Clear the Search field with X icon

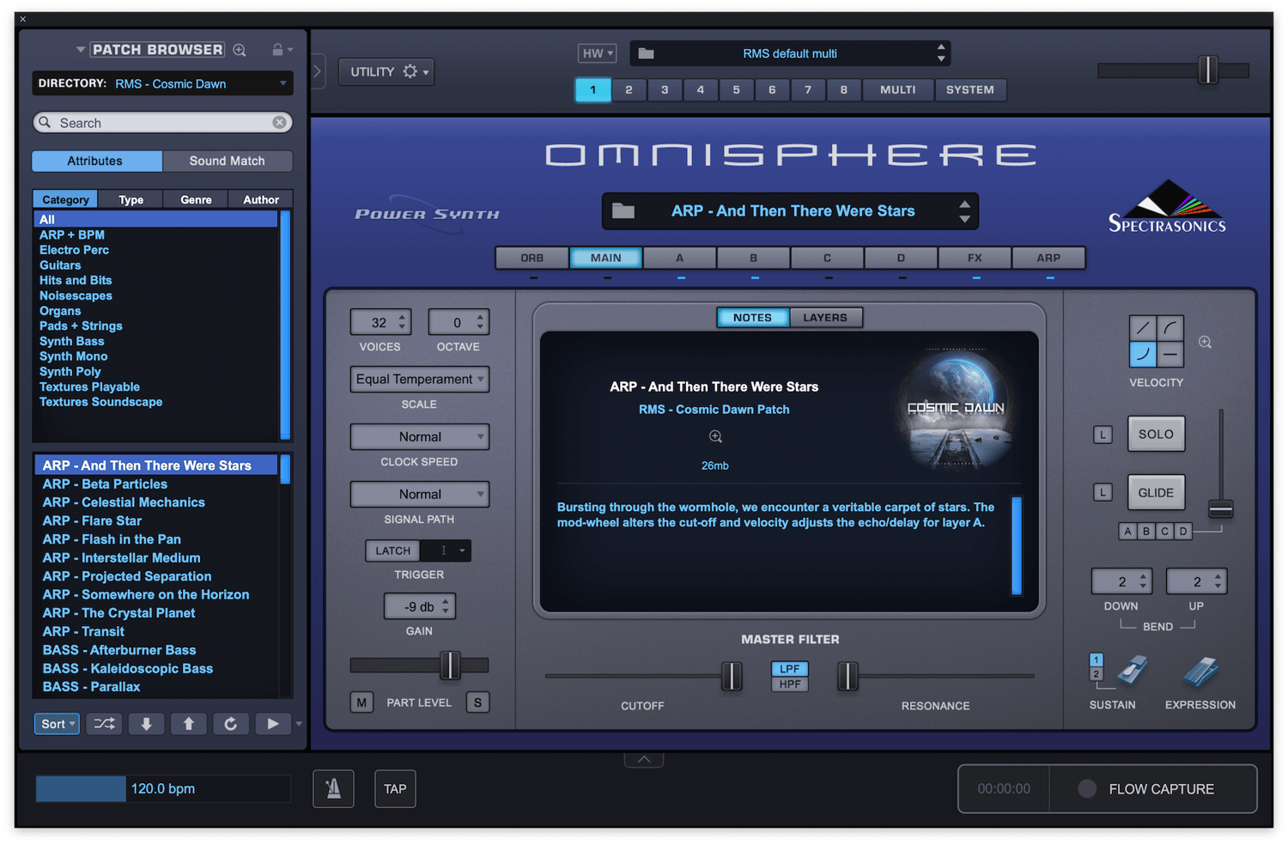(279, 123)
